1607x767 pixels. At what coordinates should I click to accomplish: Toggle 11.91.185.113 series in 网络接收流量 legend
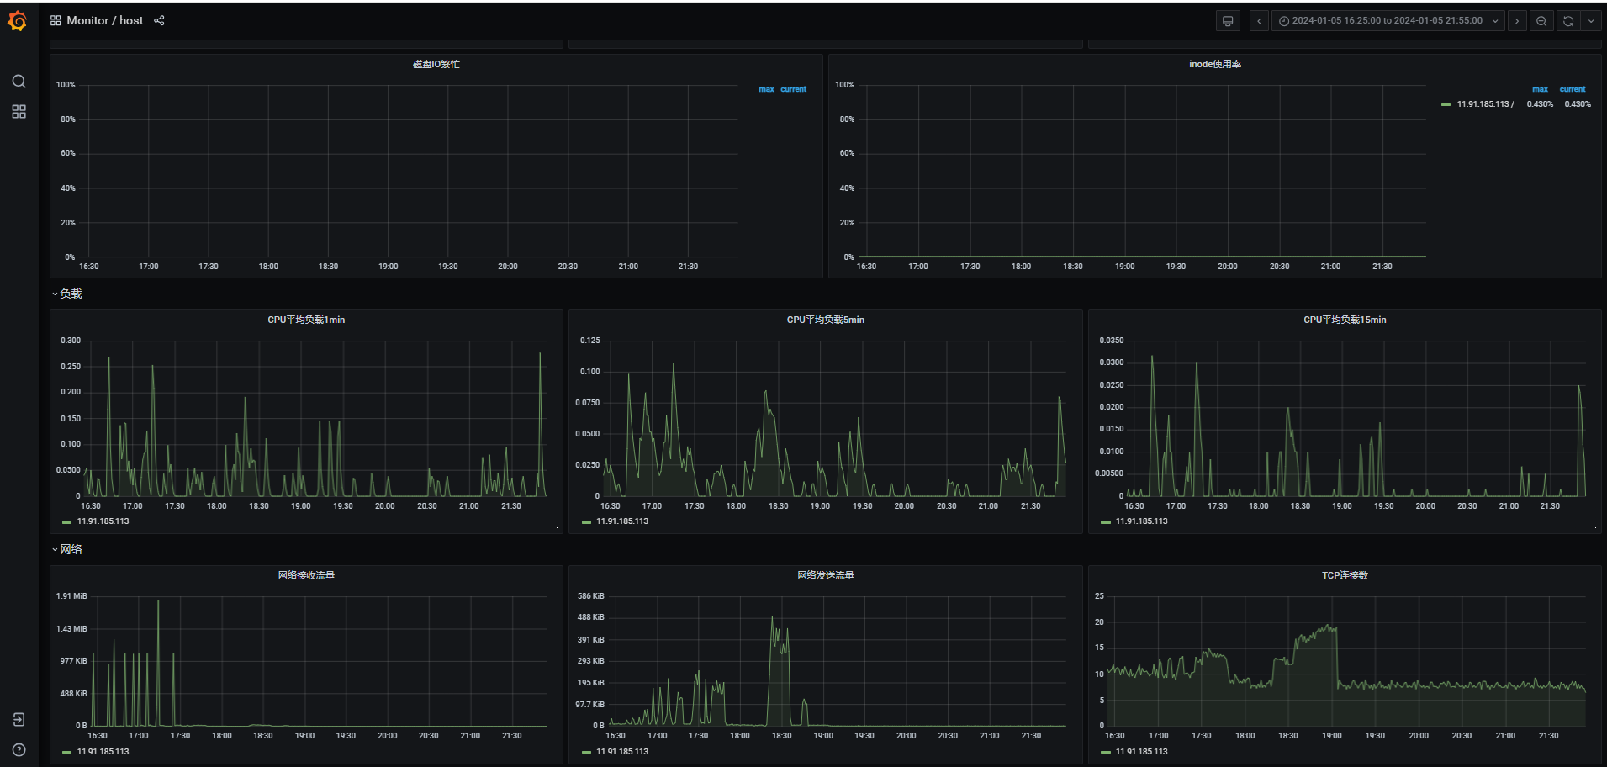coord(103,752)
